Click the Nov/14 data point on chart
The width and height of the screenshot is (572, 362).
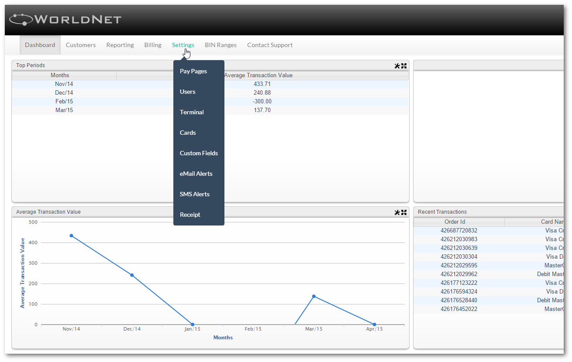coord(71,236)
